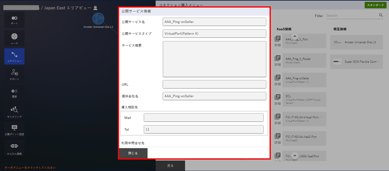Select the コネクション sidebar menu
The image size is (389, 171).
(14, 56)
